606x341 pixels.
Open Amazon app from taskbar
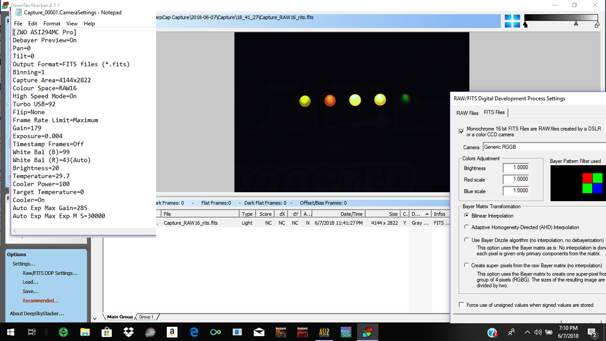point(172,332)
